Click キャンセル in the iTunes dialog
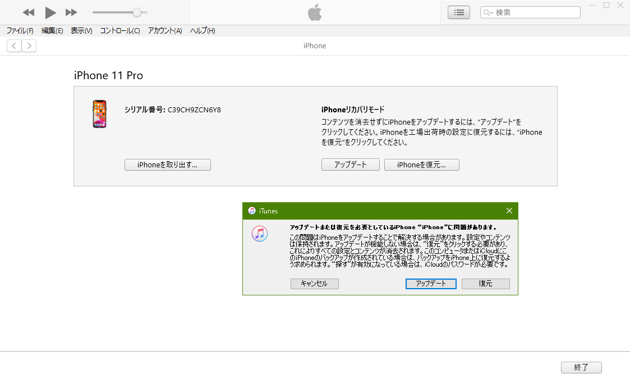Viewport: 630px width, 383px height. pos(315,284)
